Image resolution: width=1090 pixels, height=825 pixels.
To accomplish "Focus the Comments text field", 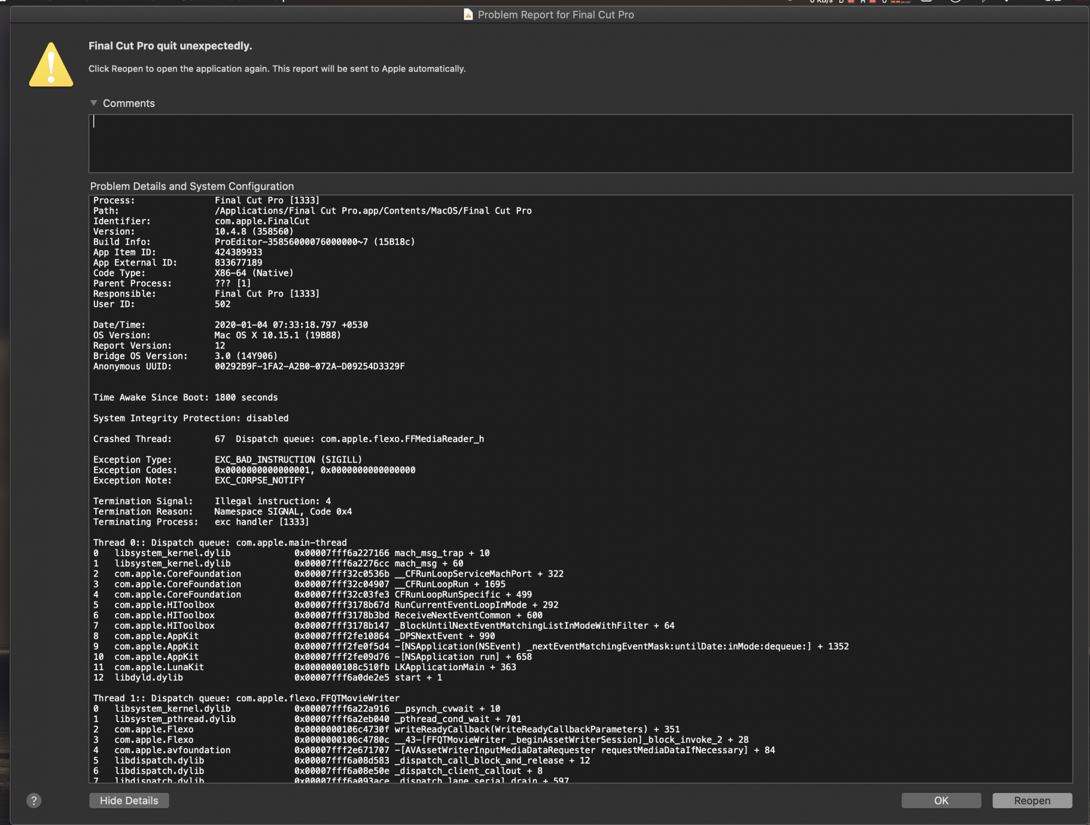I will [x=580, y=143].
